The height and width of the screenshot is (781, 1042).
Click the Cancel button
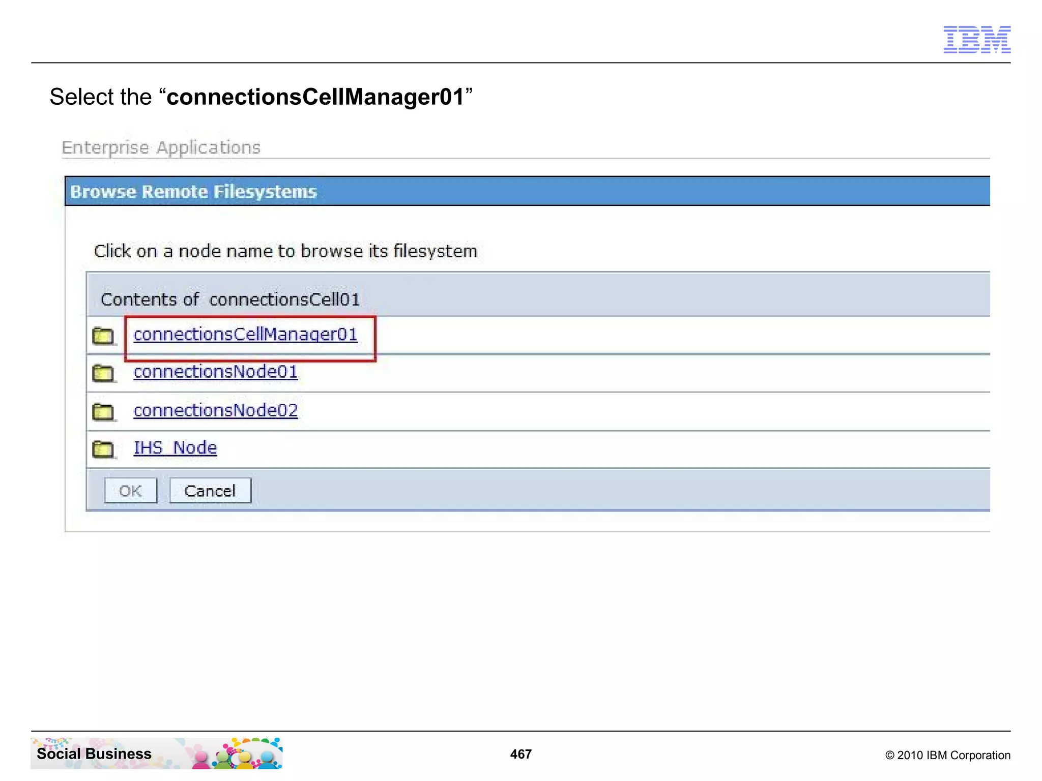tap(210, 491)
